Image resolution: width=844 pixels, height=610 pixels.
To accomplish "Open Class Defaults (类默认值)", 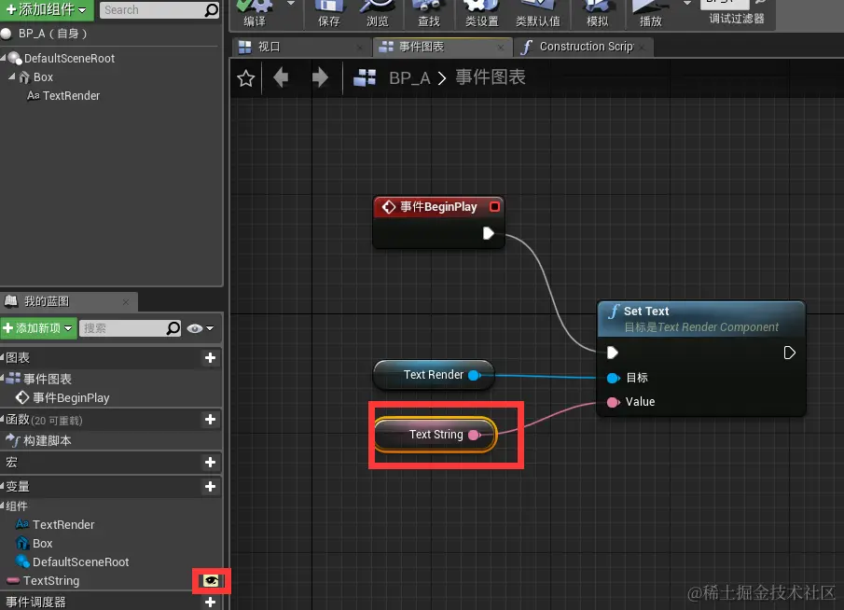I will (537, 13).
